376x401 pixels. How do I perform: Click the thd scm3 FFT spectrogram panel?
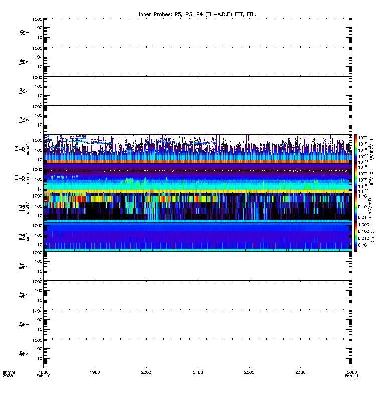pyautogui.click(x=198, y=178)
